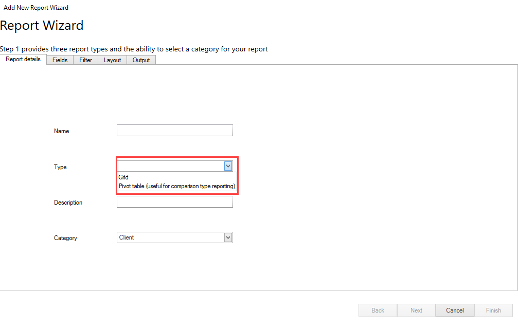The image size is (518, 330).
Task: Click the Name input field
Action: (x=175, y=131)
